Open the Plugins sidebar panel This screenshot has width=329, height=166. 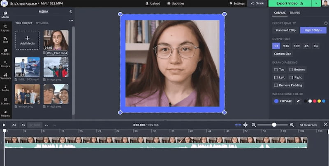pyautogui.click(x=5, y=114)
